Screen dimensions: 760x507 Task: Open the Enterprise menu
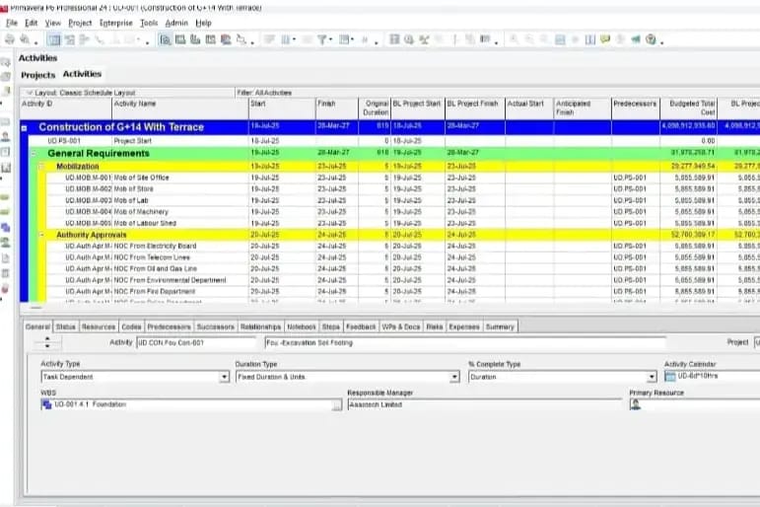tap(116, 23)
